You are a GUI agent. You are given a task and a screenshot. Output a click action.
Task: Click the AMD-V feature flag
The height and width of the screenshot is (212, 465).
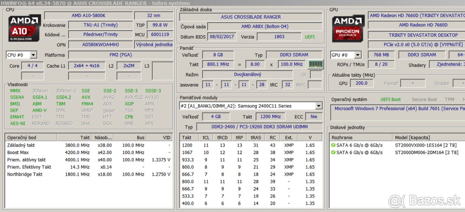click(x=40, y=110)
